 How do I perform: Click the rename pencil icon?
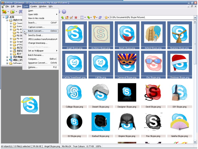(71, 17)
